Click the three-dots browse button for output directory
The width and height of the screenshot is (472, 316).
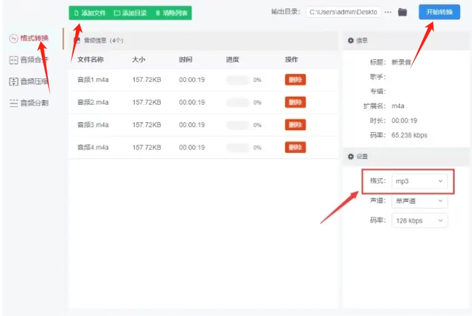388,13
